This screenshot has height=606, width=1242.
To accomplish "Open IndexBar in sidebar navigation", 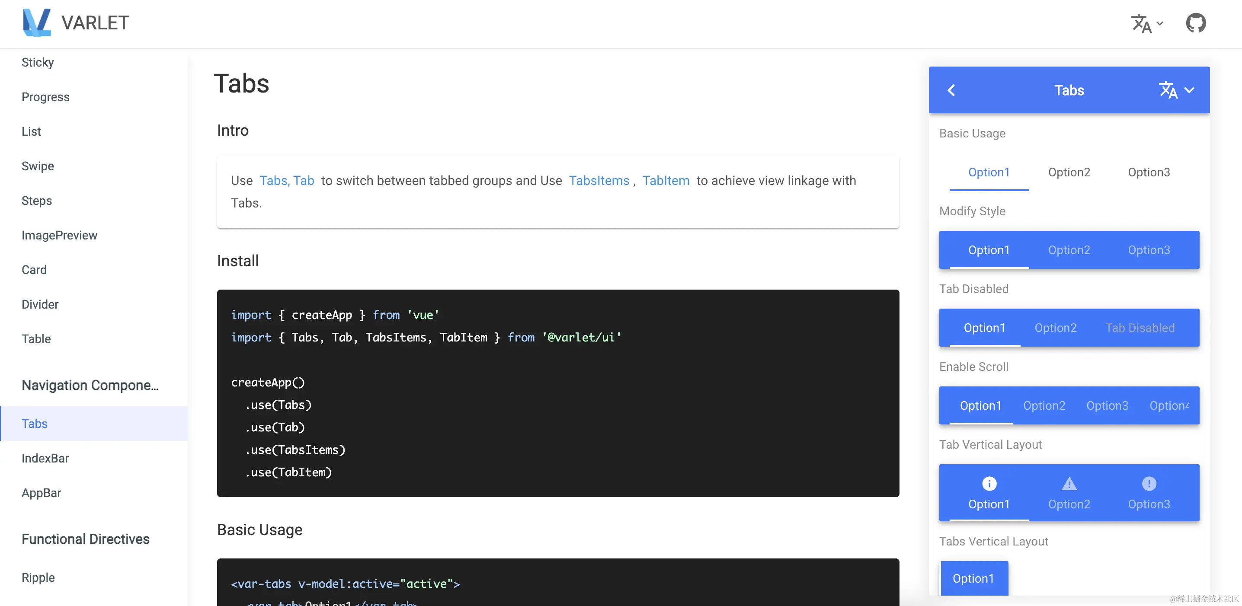I will (45, 458).
